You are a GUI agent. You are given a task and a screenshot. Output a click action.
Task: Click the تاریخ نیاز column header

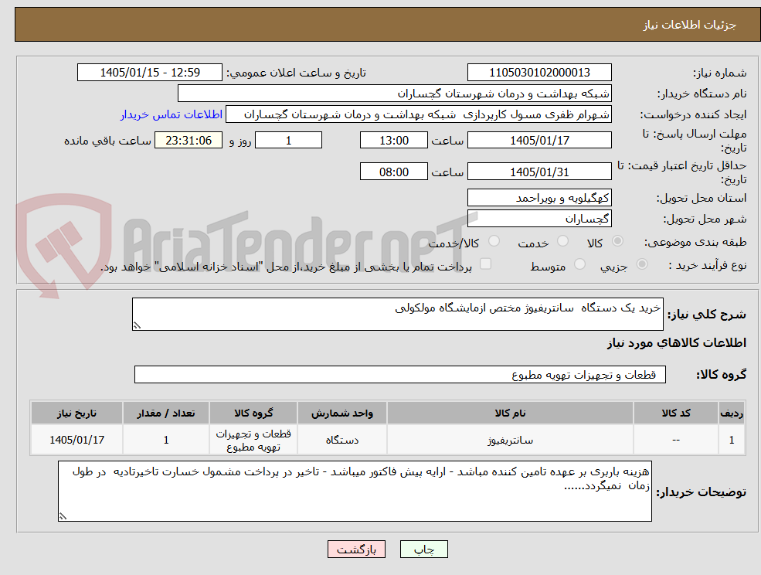pyautogui.click(x=76, y=413)
